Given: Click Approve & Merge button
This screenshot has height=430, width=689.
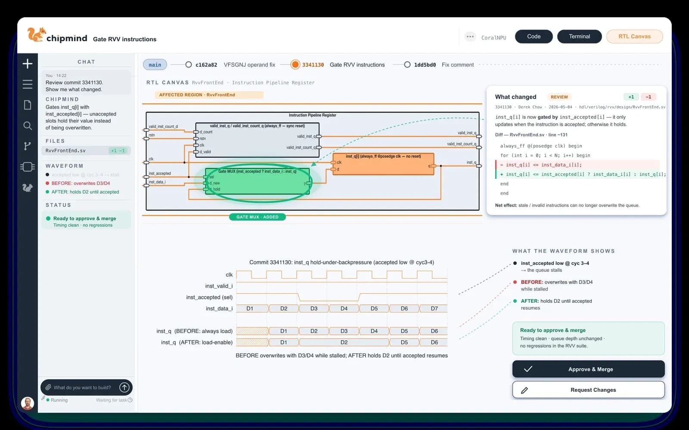Looking at the screenshot, I should [x=588, y=369].
